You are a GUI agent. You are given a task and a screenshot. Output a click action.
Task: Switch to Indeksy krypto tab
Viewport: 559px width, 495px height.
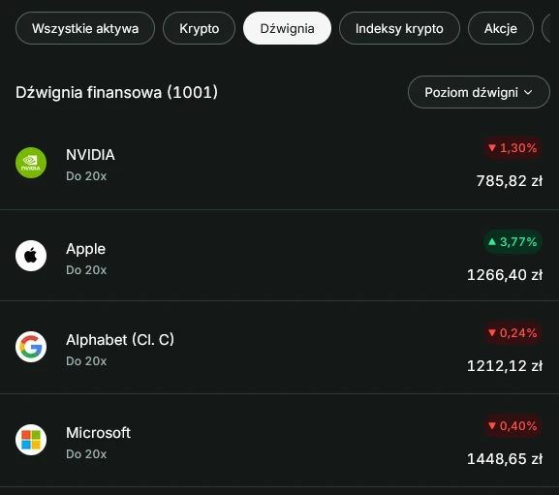pyautogui.click(x=399, y=28)
